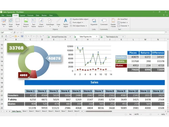Open the AutoShape tool
This screenshot has height=127, width=169.
tap(50, 23)
